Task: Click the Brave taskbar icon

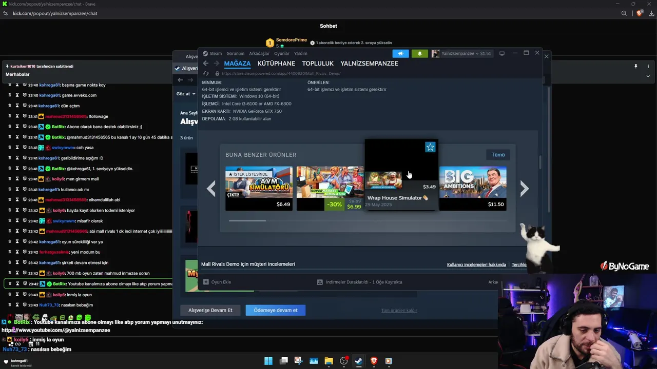Action: coord(374,361)
